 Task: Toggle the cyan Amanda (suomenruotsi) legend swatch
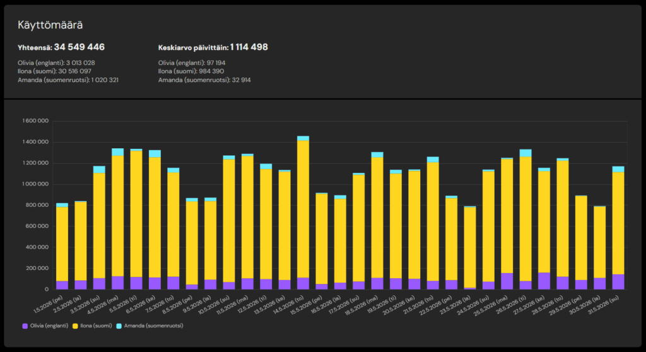(x=119, y=326)
